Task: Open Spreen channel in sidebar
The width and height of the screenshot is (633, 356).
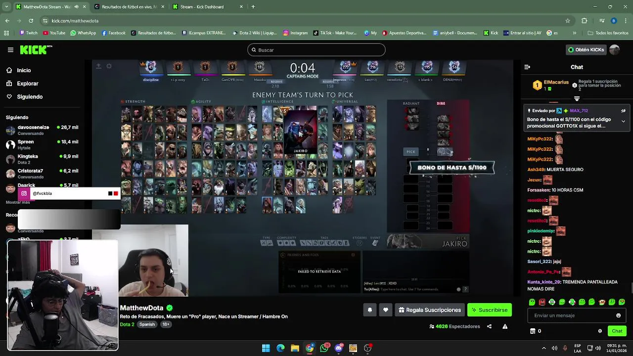Action: 42,144
